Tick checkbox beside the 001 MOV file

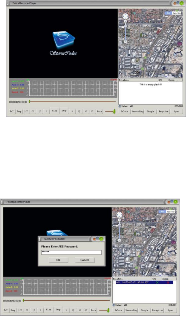114,283
